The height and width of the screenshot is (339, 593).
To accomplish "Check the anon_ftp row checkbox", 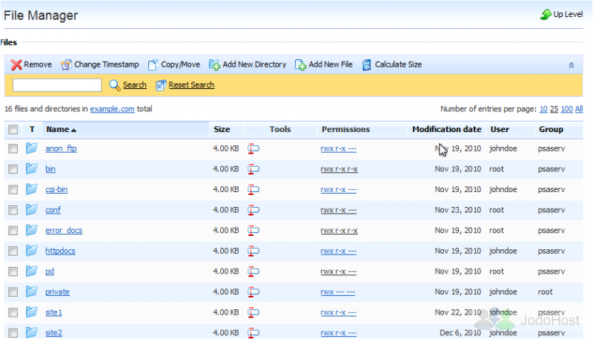I will point(13,148).
